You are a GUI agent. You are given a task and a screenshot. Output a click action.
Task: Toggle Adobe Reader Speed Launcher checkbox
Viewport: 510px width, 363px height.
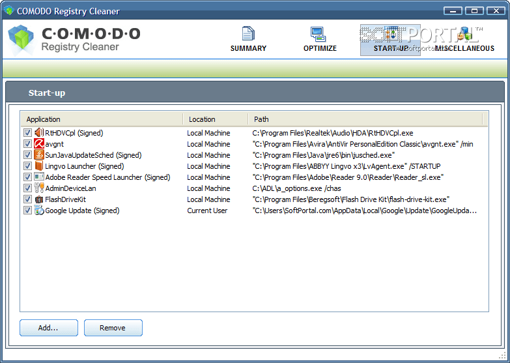point(27,177)
